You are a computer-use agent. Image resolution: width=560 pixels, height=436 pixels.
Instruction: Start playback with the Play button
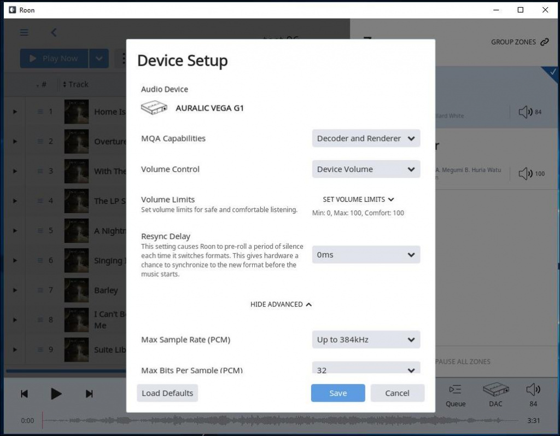tap(56, 394)
